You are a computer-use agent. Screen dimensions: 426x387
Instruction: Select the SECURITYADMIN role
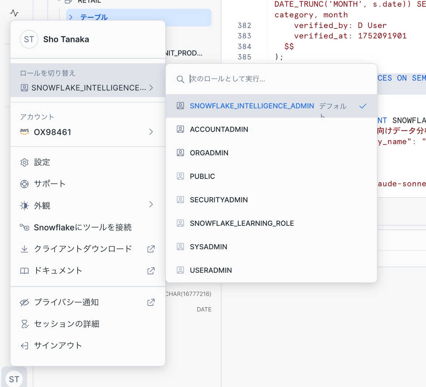point(271,200)
